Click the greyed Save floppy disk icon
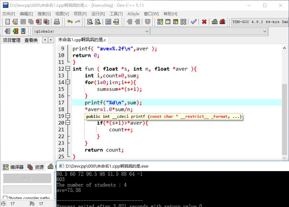Viewport: 289px width, 207px height. [23, 22]
